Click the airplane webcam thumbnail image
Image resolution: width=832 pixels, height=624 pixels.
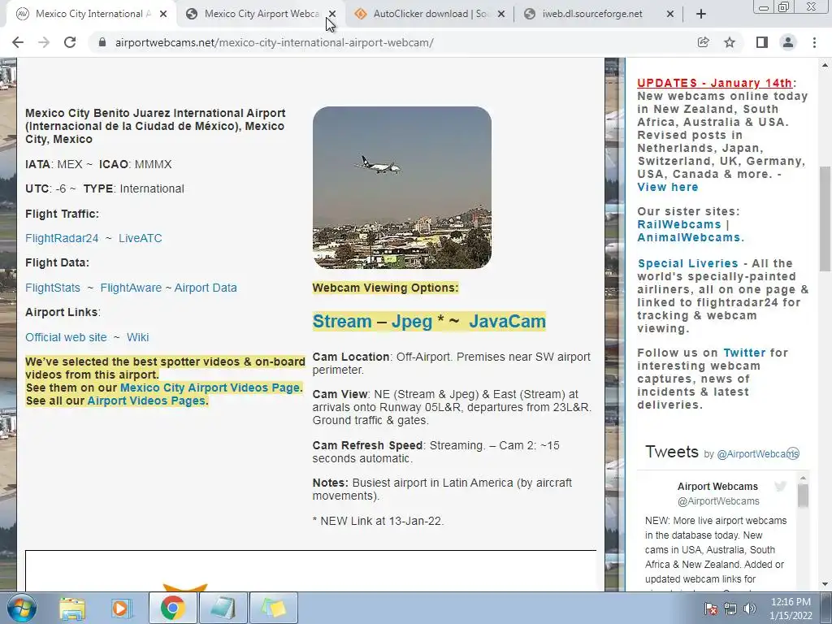click(401, 188)
